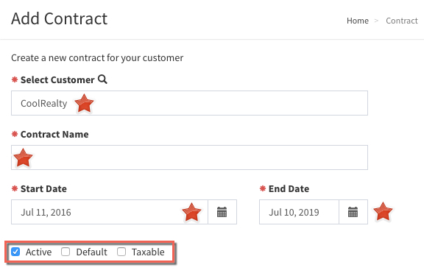Focus the Contract Name input field
This screenshot has width=424, height=273.
[x=189, y=157]
